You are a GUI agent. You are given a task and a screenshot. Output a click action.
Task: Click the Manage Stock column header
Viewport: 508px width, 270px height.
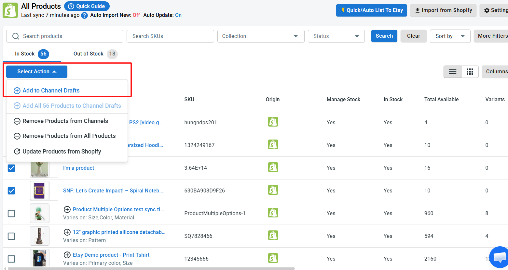(343, 100)
